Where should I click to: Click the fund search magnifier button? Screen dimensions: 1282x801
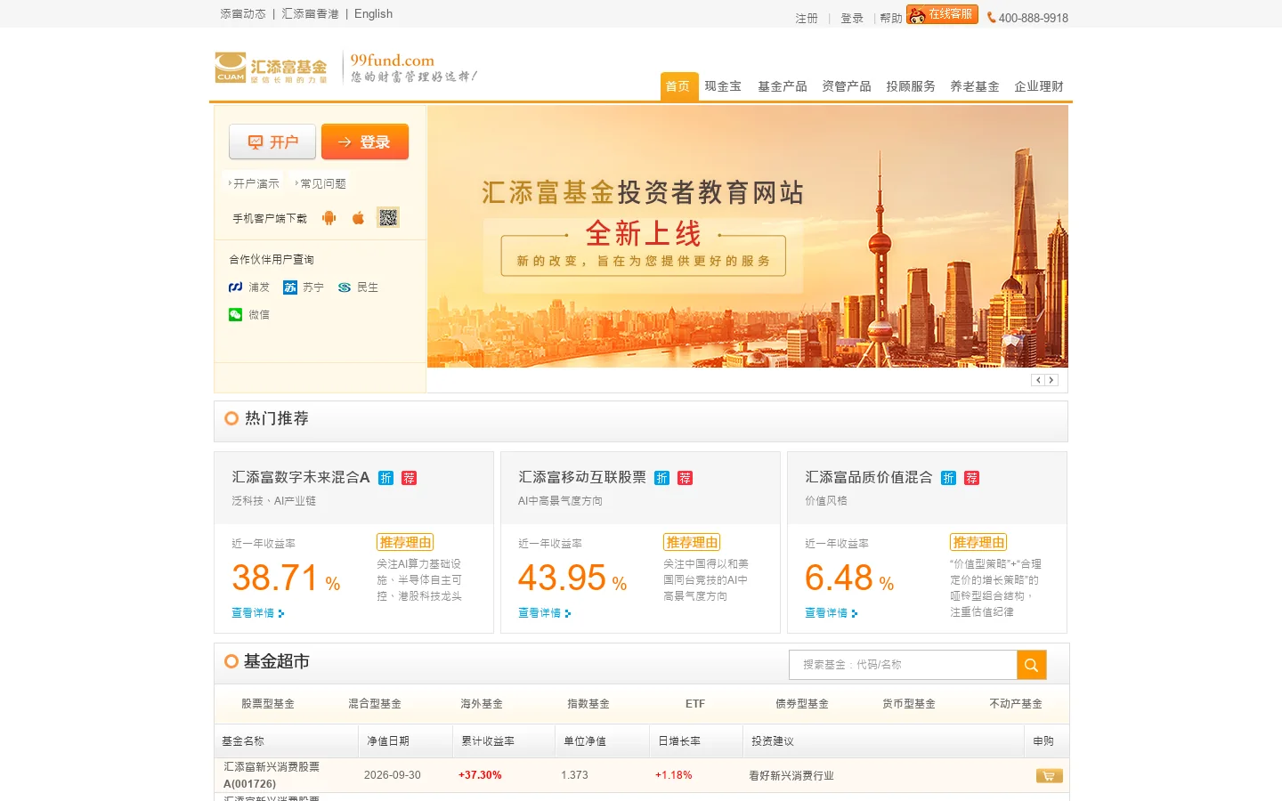pyautogui.click(x=1031, y=665)
